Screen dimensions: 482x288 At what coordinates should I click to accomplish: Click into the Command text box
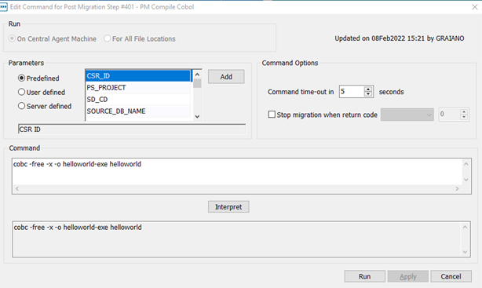click(x=237, y=171)
